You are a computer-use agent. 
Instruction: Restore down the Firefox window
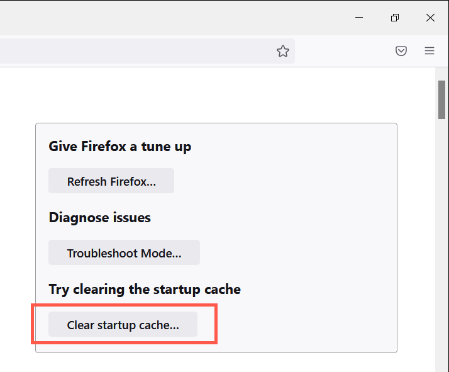tap(395, 18)
